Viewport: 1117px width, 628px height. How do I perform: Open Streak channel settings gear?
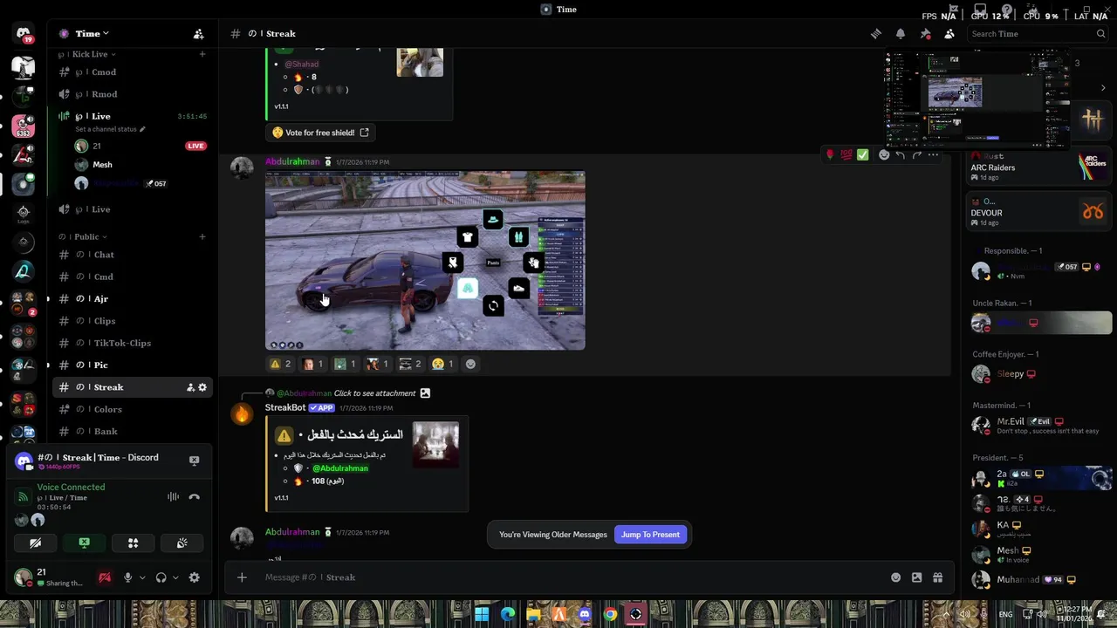[x=202, y=387]
